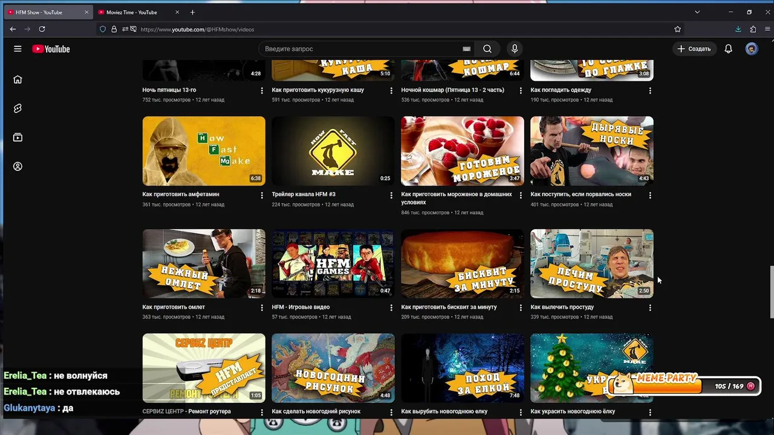Viewport: 774px width, 435px height.
Task: Click the Создать button
Action: tap(694, 49)
